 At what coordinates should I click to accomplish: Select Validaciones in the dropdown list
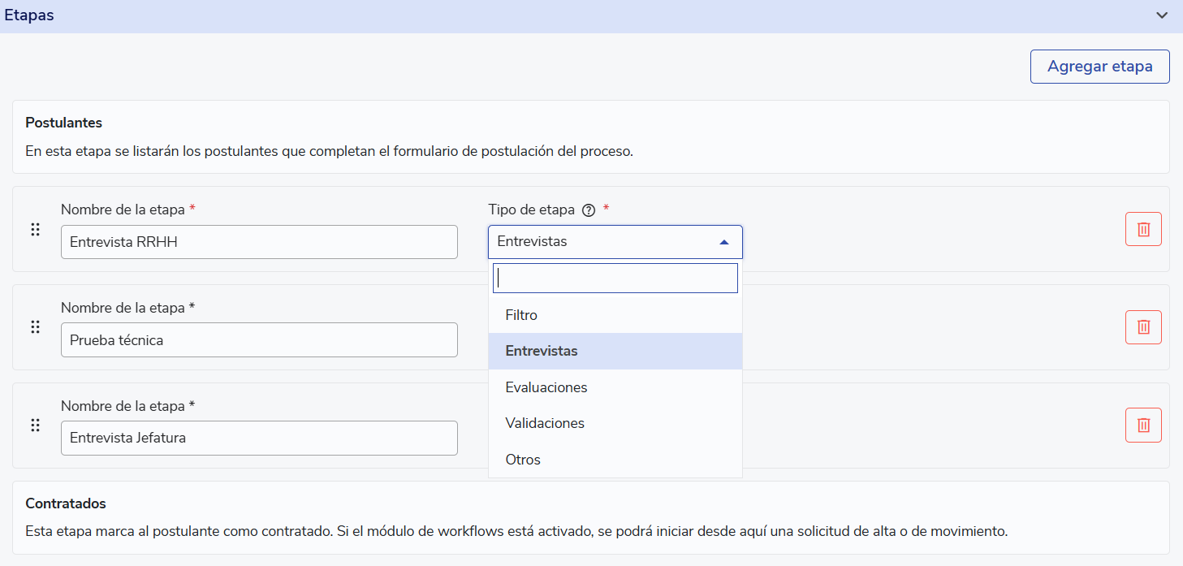tap(544, 423)
